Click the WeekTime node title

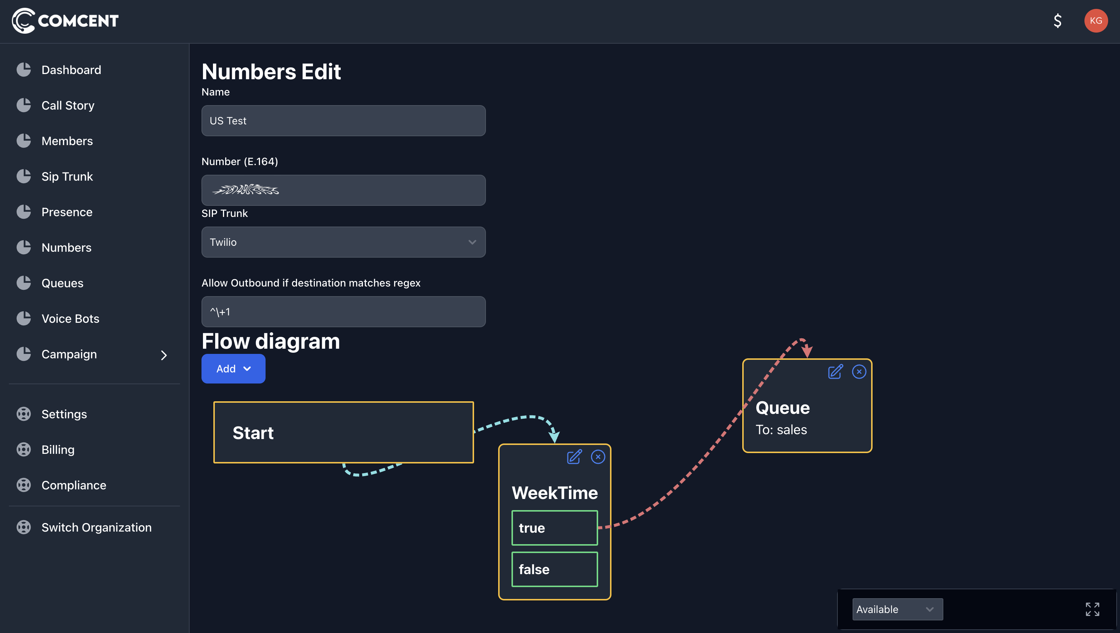(554, 493)
